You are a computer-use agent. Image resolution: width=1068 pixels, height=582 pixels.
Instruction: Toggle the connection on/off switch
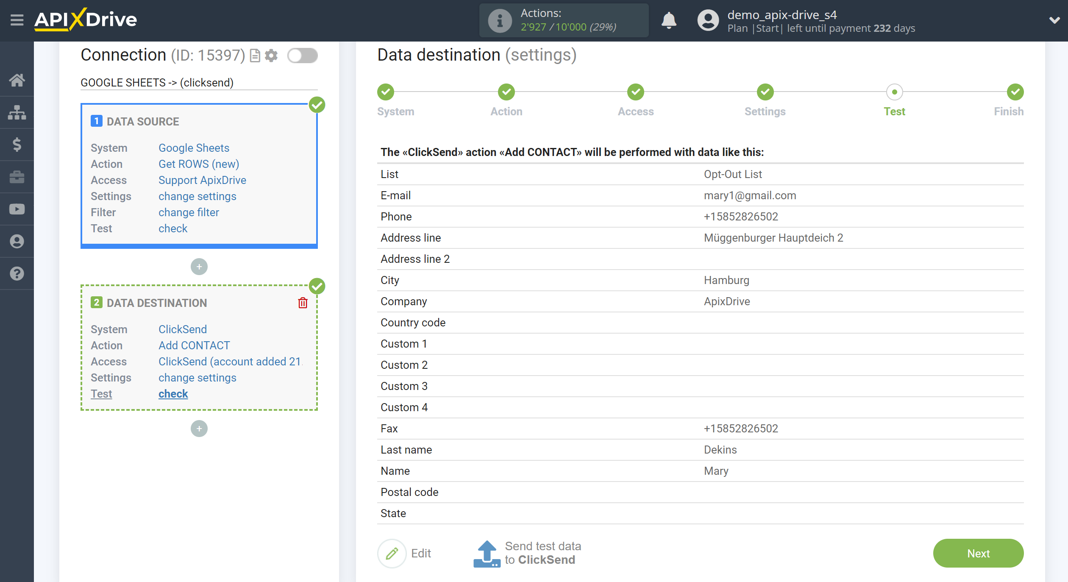point(302,56)
